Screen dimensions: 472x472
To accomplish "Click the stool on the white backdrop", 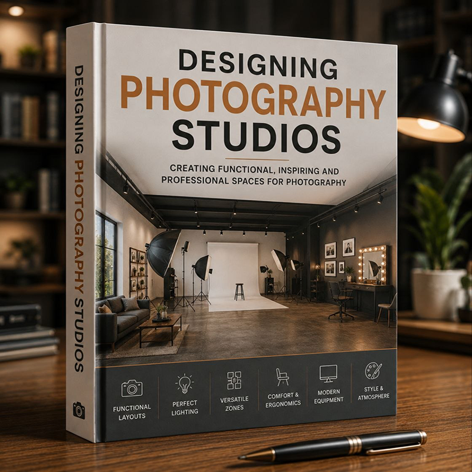I will click(x=240, y=291).
